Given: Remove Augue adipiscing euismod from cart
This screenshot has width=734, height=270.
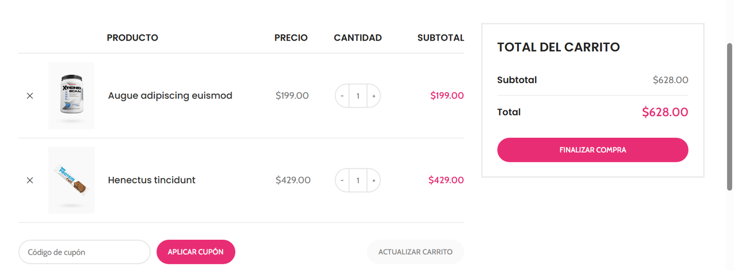Looking at the screenshot, I should 30,96.
